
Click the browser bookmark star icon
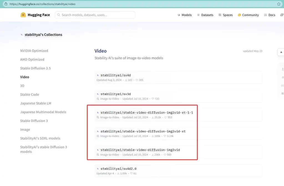[x=278, y=4]
